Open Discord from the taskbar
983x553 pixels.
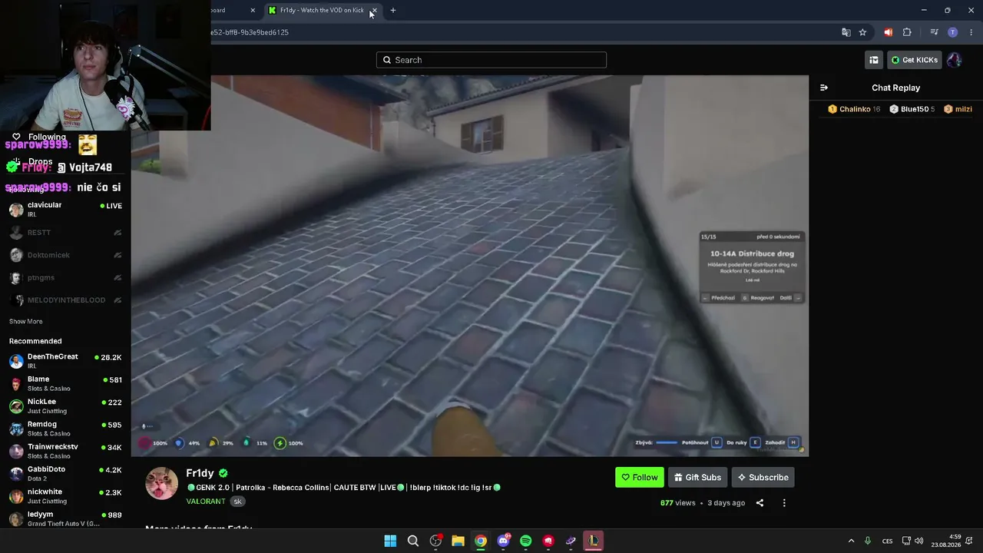503,541
